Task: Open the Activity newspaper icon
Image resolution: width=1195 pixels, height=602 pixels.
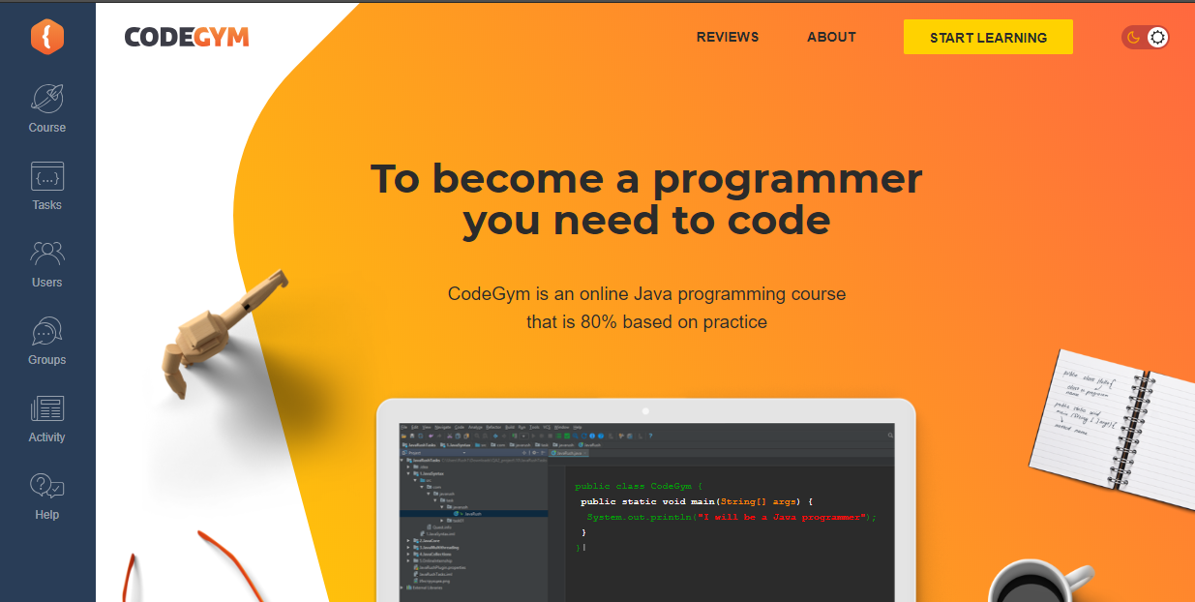Action: point(47,408)
